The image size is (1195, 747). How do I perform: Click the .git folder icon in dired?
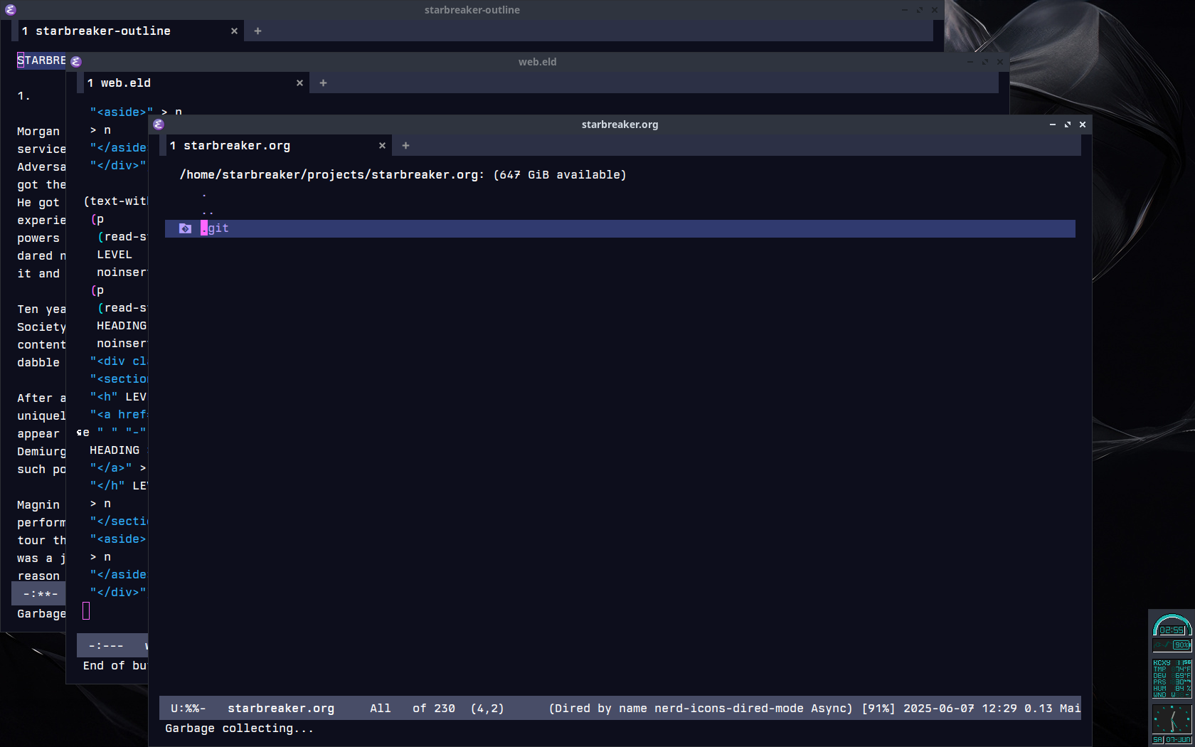[x=185, y=228]
